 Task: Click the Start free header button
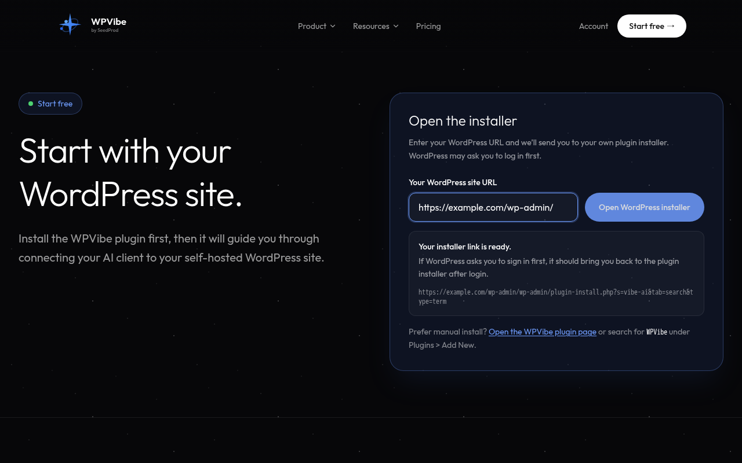(x=652, y=26)
